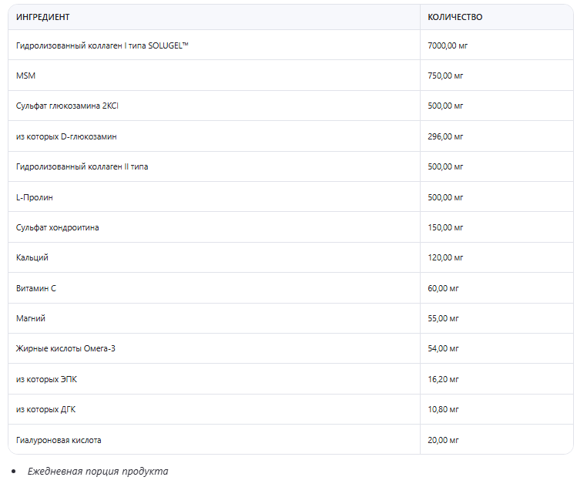
Task: Click the 750,00 мг quantity value
Action: coord(445,76)
